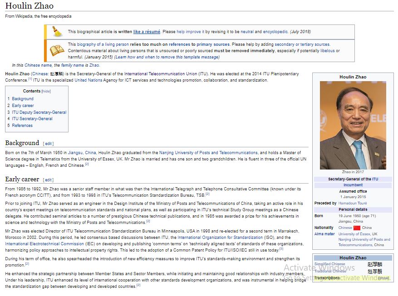The image size is (398, 296).
Task: Open 'Learn how and when to remove' link
Action: (x=167, y=57)
